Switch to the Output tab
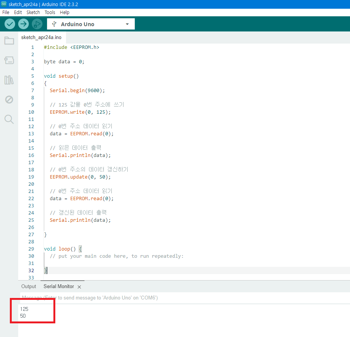This screenshot has height=337, width=350. [x=28, y=286]
